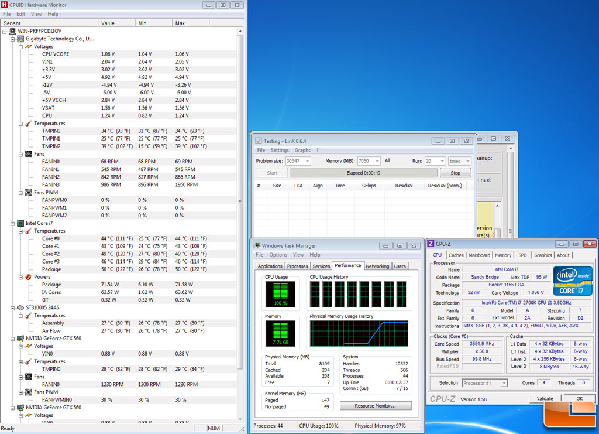
Task: Click the Fans PWM icon under Gigabyte
Action: tap(29, 192)
